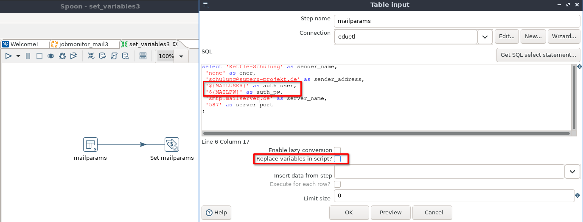Check Replace variables in script
This screenshot has width=583, height=222.
[x=337, y=159]
